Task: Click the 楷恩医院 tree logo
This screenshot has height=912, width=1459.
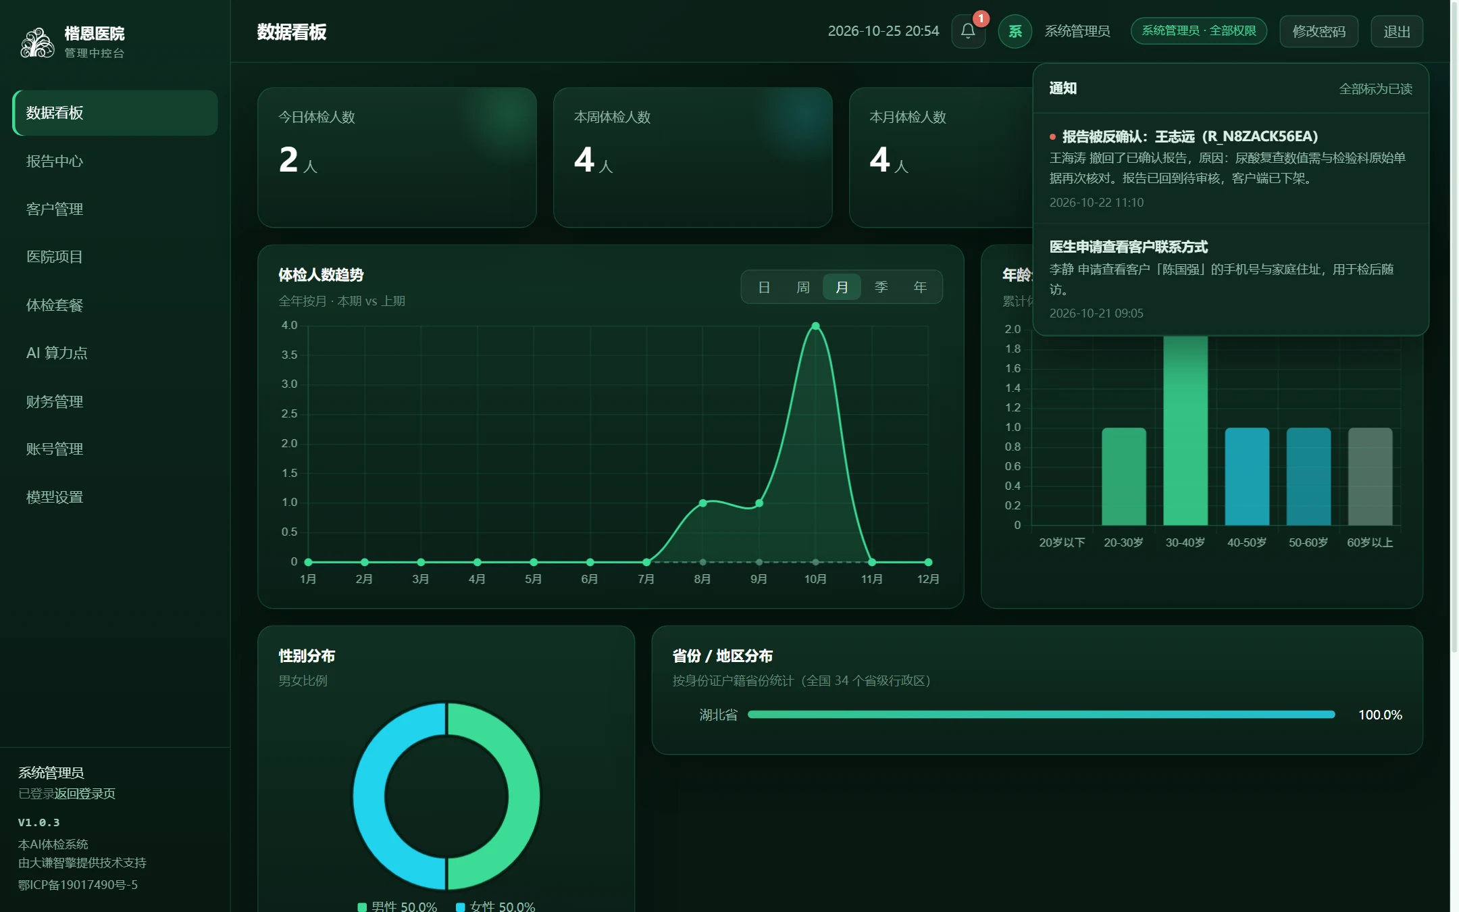Action: tap(37, 42)
